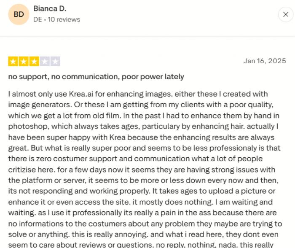Screen dimensions: 295x248
Task: Click the fifth empty grey star
Action: tap(55, 62)
